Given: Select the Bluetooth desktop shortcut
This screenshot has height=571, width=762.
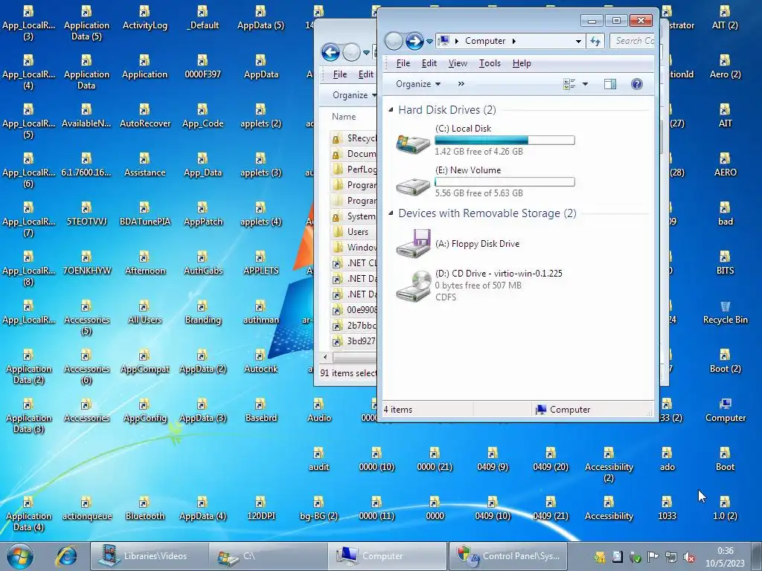Looking at the screenshot, I should [x=145, y=509].
